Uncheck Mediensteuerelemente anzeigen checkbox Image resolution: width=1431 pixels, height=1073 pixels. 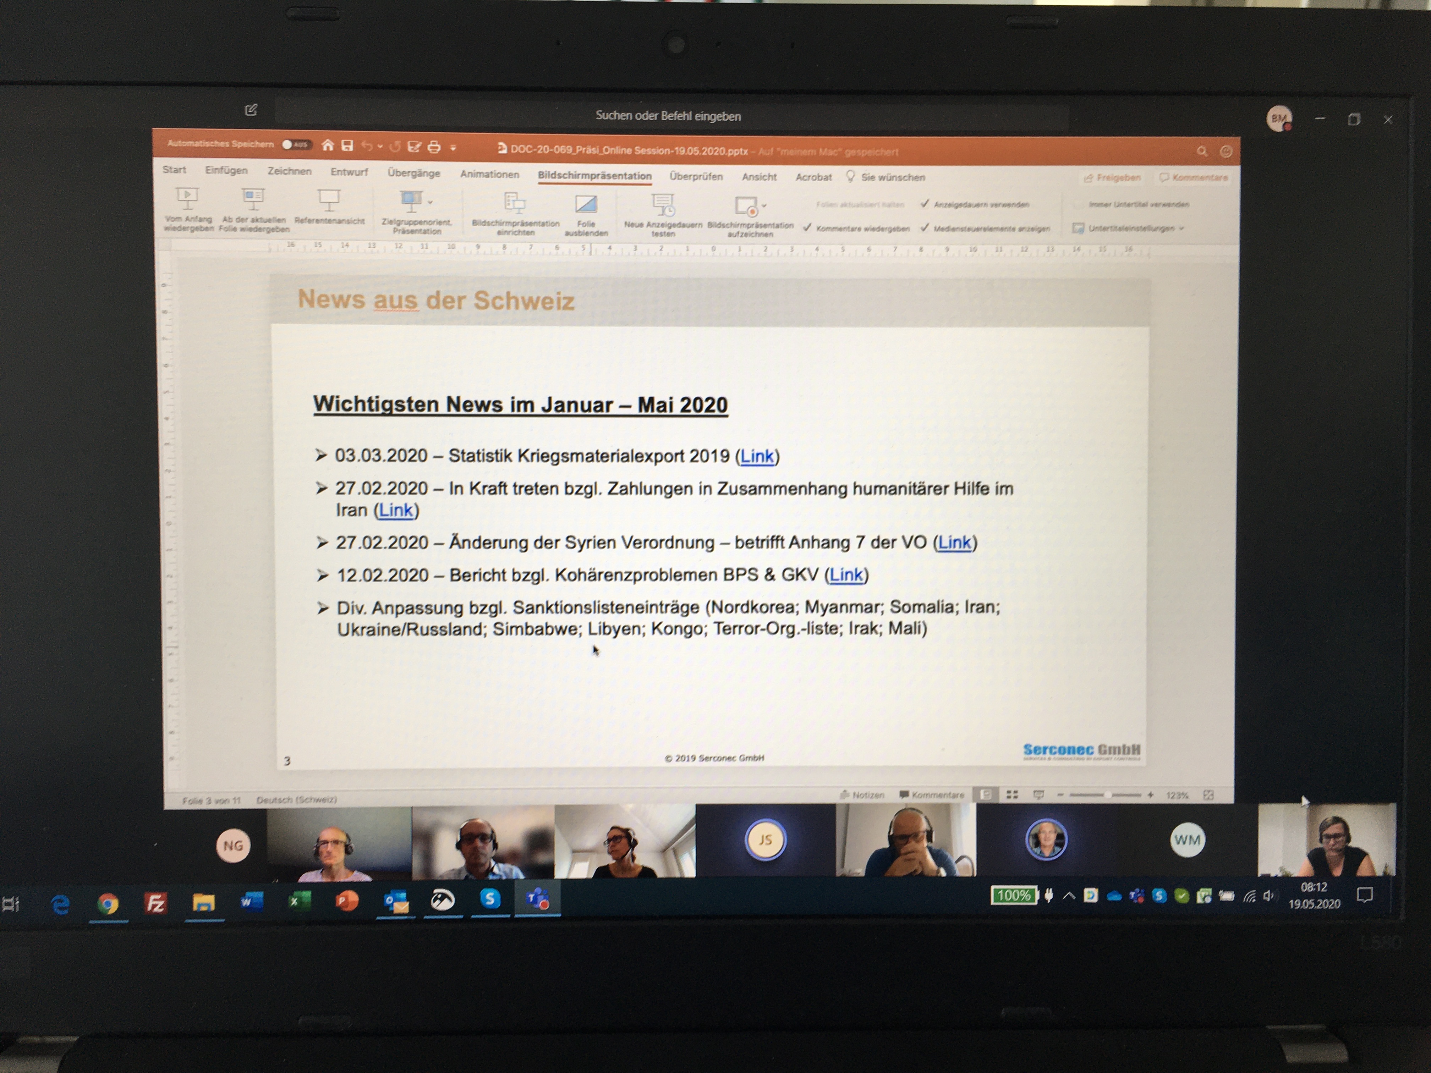pos(925,228)
